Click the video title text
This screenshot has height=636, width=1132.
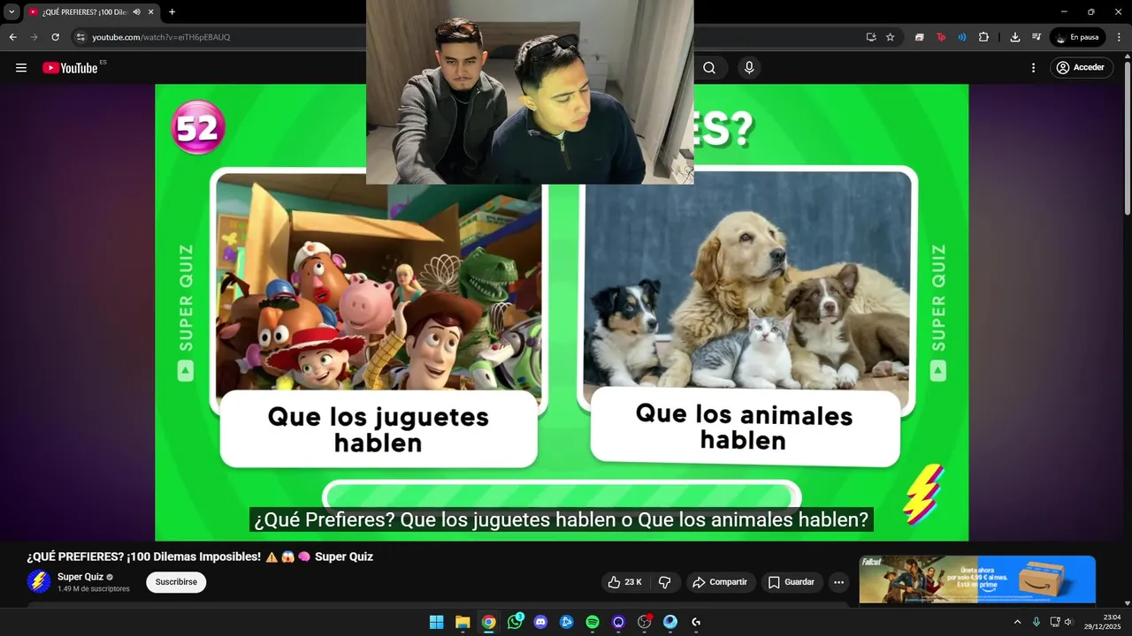(x=200, y=556)
